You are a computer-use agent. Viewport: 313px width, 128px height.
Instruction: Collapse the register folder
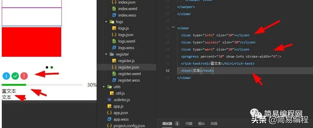click(106, 54)
